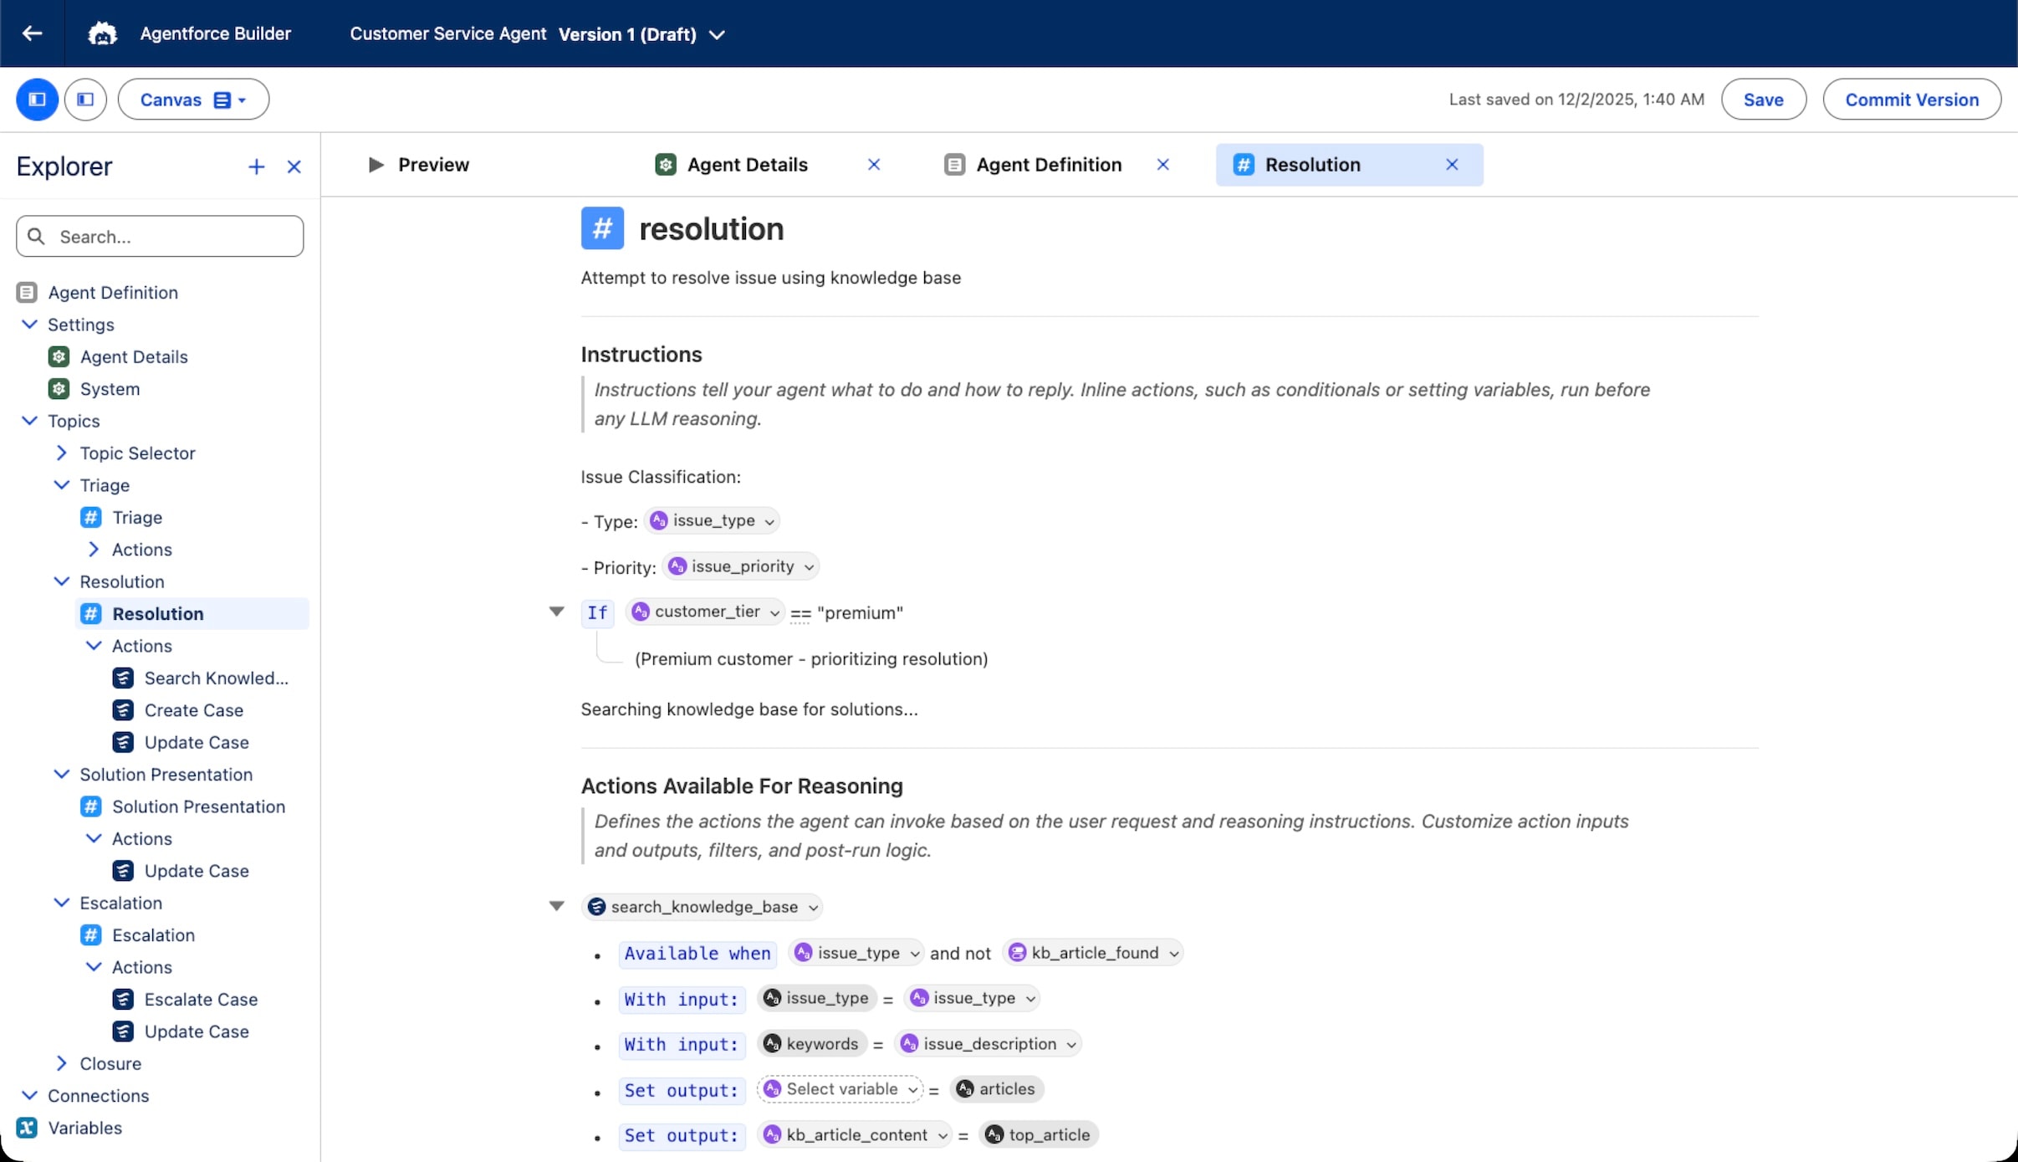Switch to the Agent Definition tab
Image resolution: width=2018 pixels, height=1162 pixels.
coord(1049,164)
